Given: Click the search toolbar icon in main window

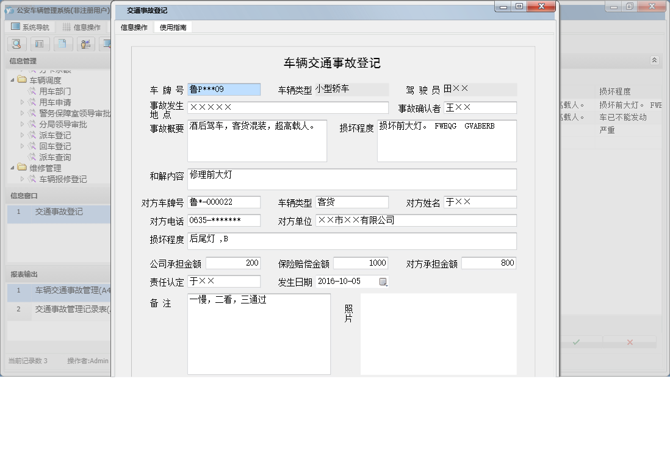Looking at the screenshot, I should click(x=16, y=43).
